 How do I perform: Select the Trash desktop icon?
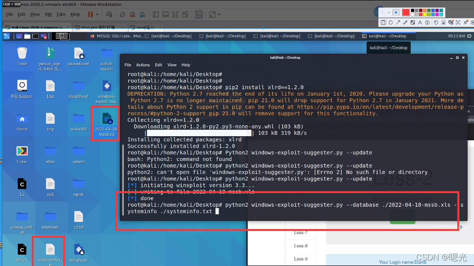pyautogui.click(x=22, y=56)
